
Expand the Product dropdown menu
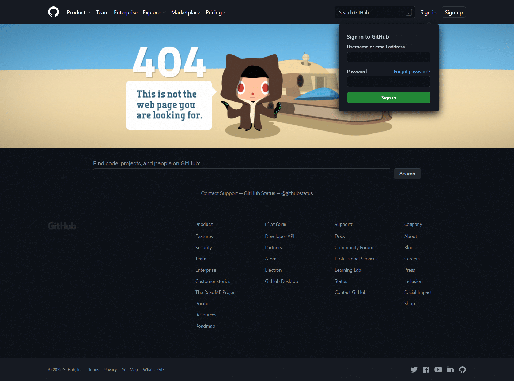pyautogui.click(x=78, y=12)
